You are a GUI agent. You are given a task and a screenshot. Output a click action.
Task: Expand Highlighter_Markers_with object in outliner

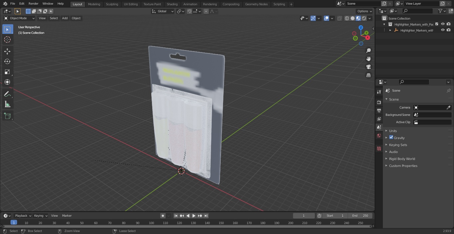point(390,30)
